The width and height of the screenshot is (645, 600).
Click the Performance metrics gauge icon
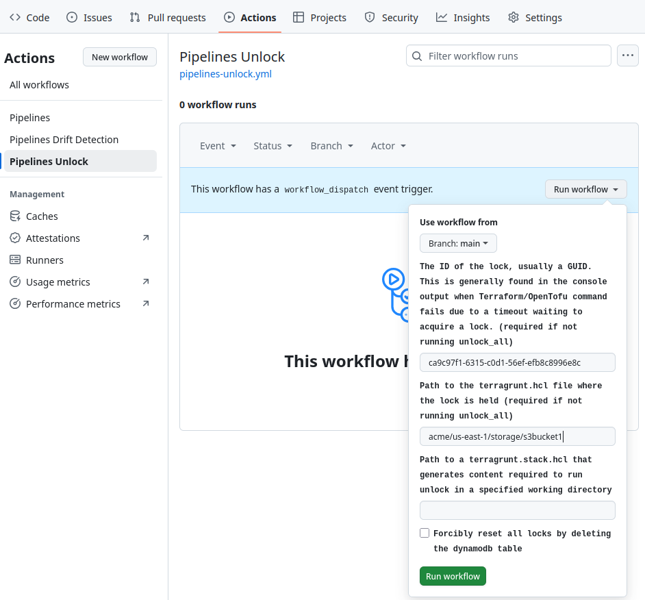[x=15, y=304]
